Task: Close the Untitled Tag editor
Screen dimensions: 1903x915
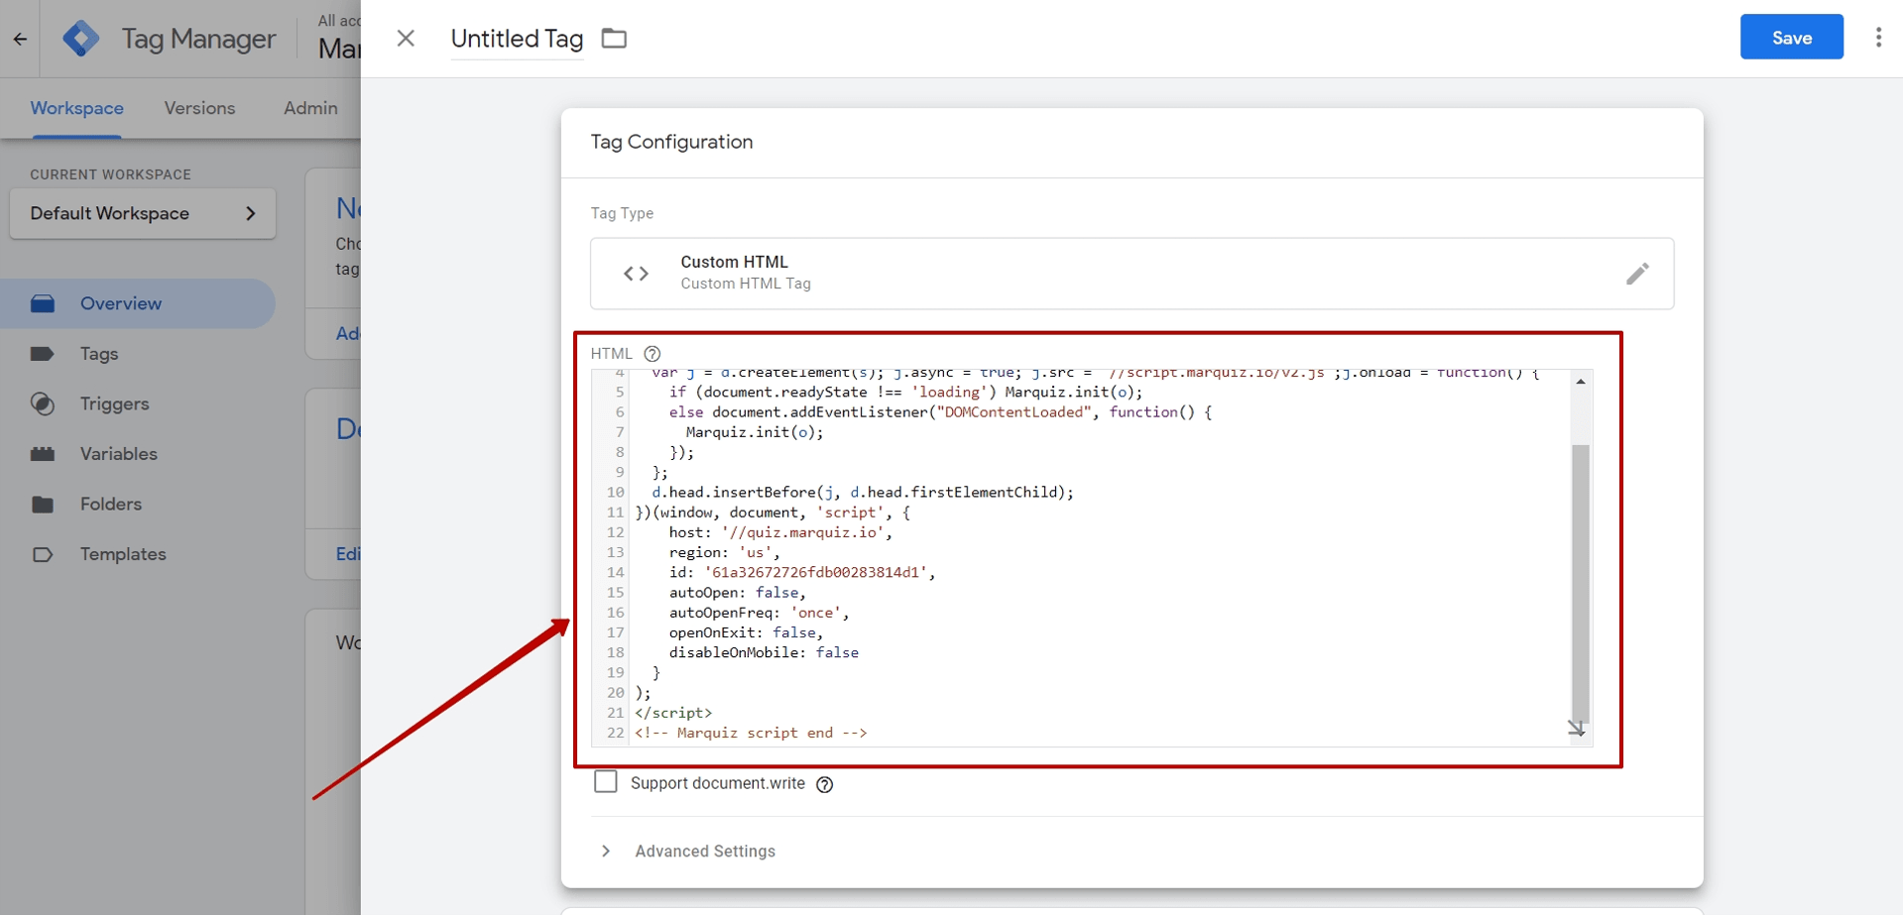Action: [x=406, y=38]
